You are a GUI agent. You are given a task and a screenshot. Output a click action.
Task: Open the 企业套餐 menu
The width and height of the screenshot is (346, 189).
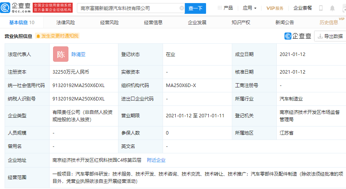(303, 8)
